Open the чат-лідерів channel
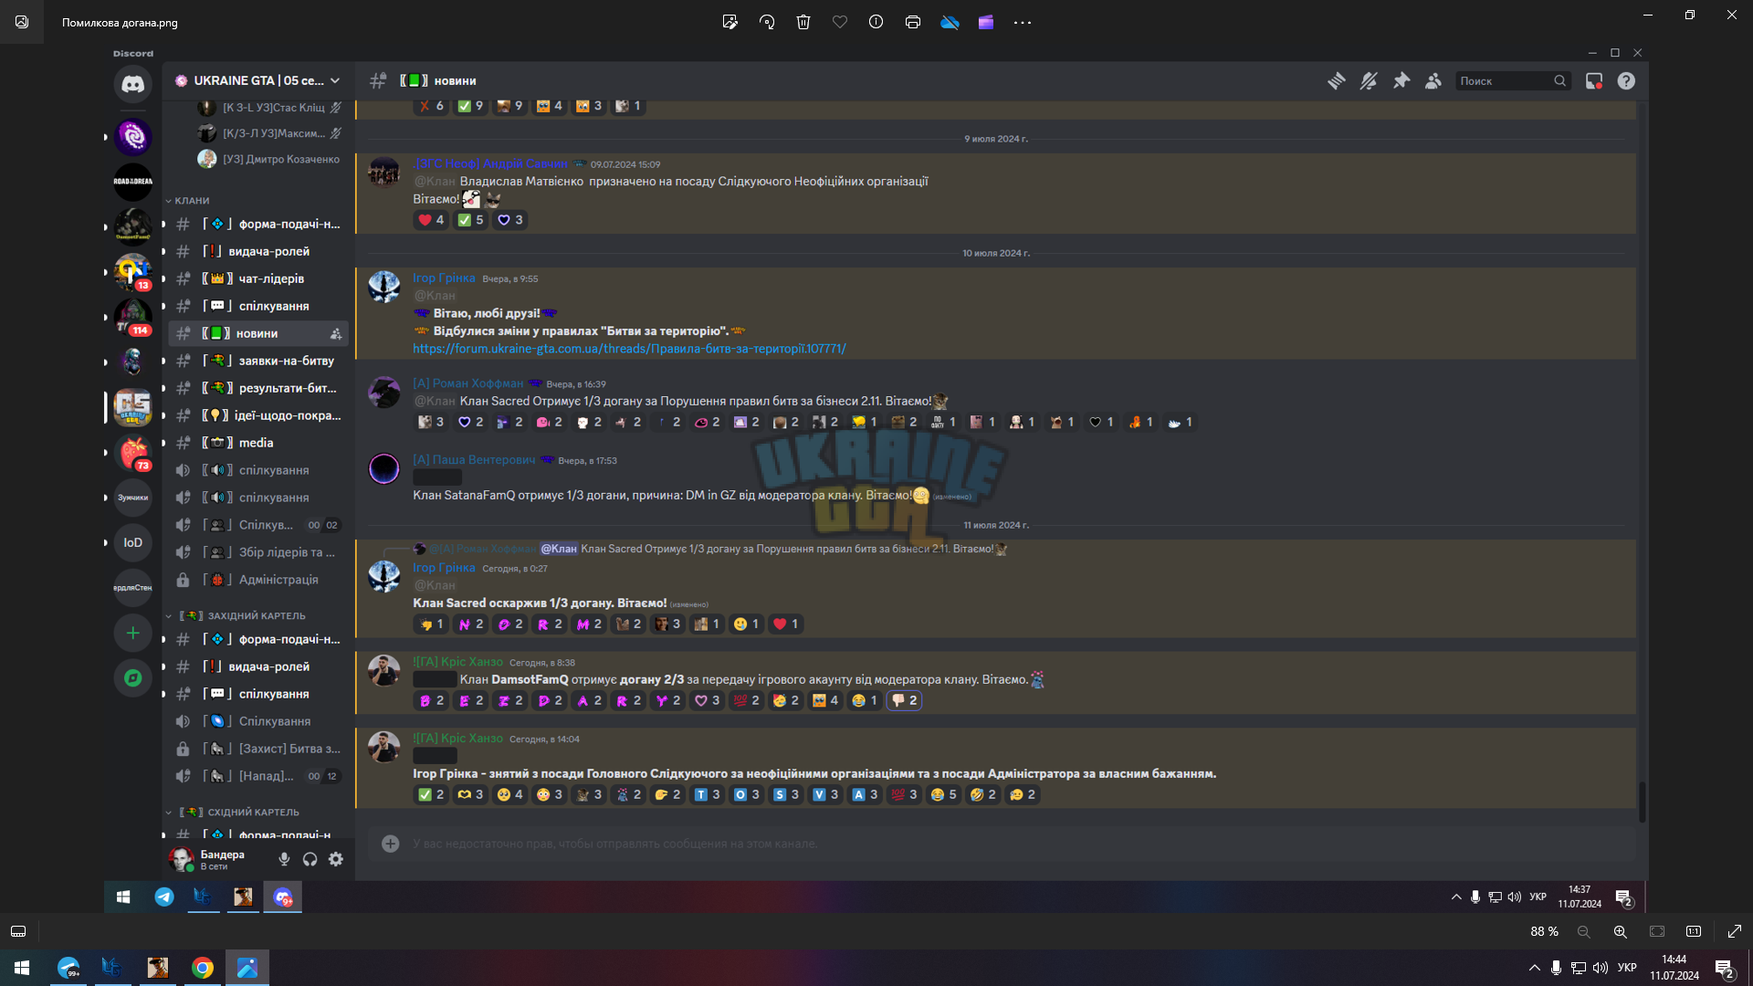This screenshot has width=1753, height=986. point(258,278)
